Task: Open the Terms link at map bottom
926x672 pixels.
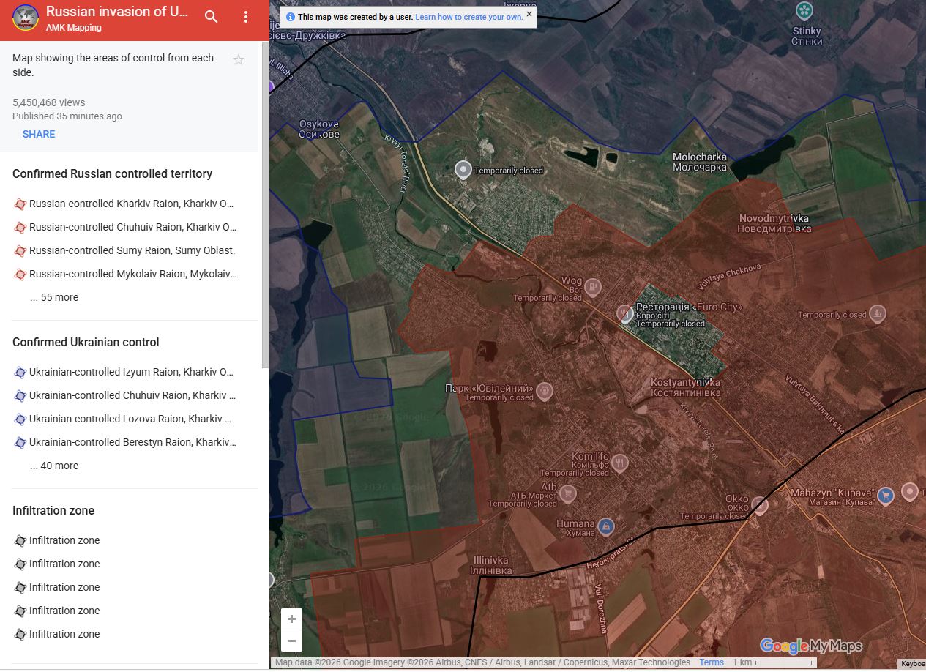Action: pyautogui.click(x=712, y=662)
